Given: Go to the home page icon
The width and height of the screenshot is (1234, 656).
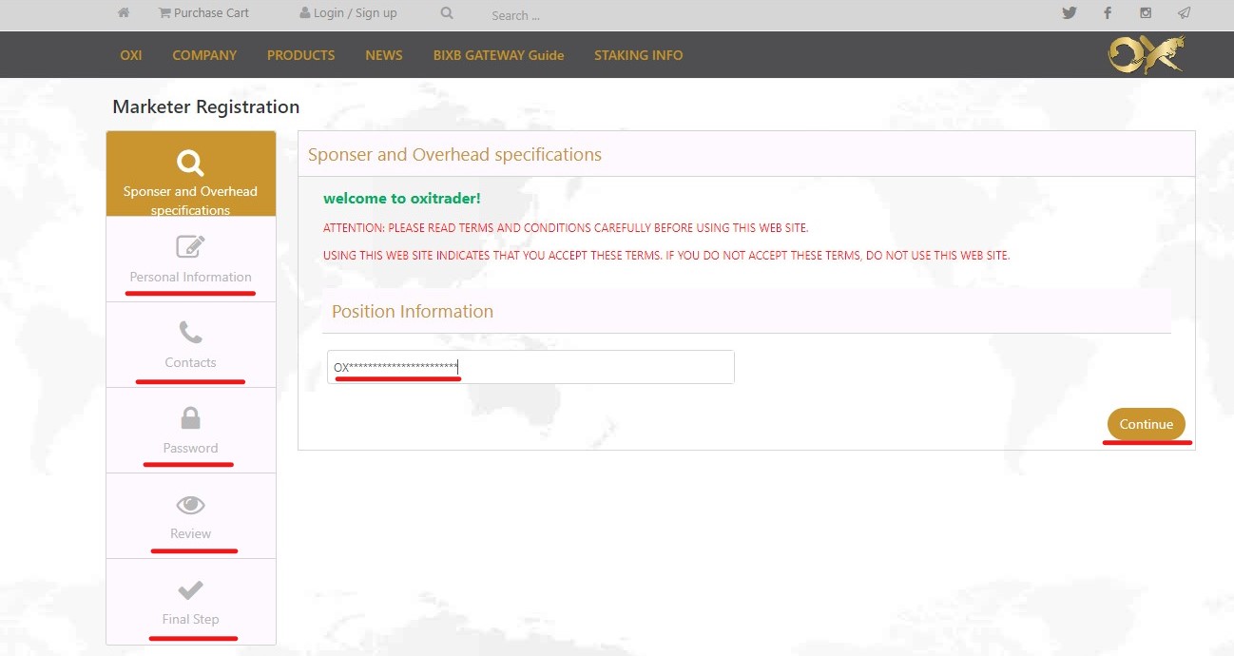Looking at the screenshot, I should [124, 13].
